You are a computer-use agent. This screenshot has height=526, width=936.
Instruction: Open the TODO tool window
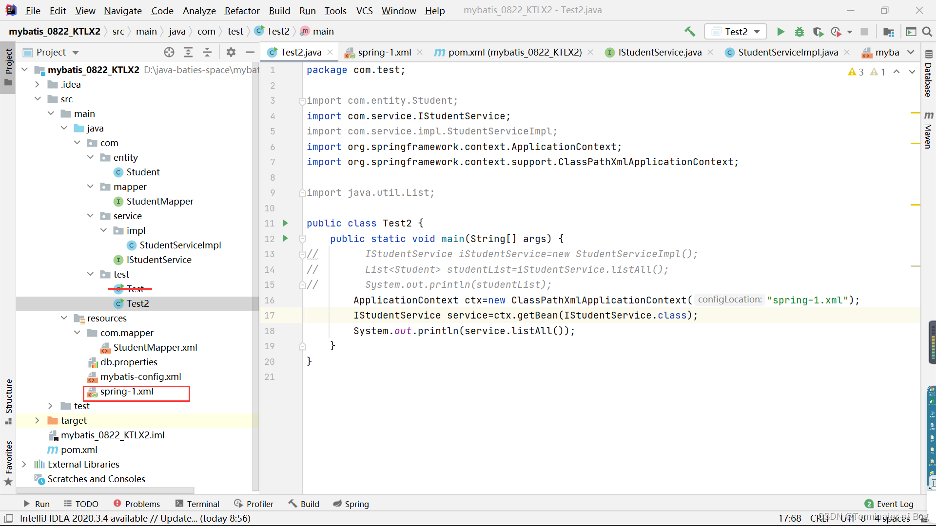(81, 504)
